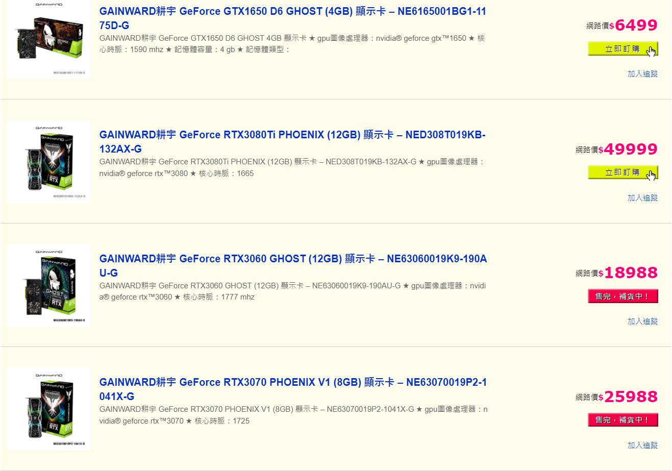This screenshot has height=471, width=672.
Task: Open the RTX3060 GHOST product title link
Action: (293, 266)
